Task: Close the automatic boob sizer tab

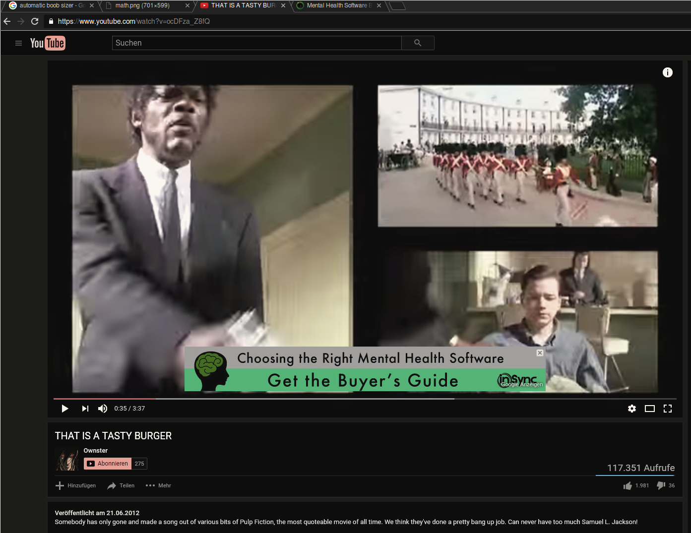Action: (x=92, y=5)
